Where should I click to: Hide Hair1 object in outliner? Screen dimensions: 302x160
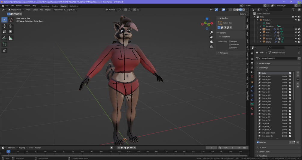tap(296, 32)
